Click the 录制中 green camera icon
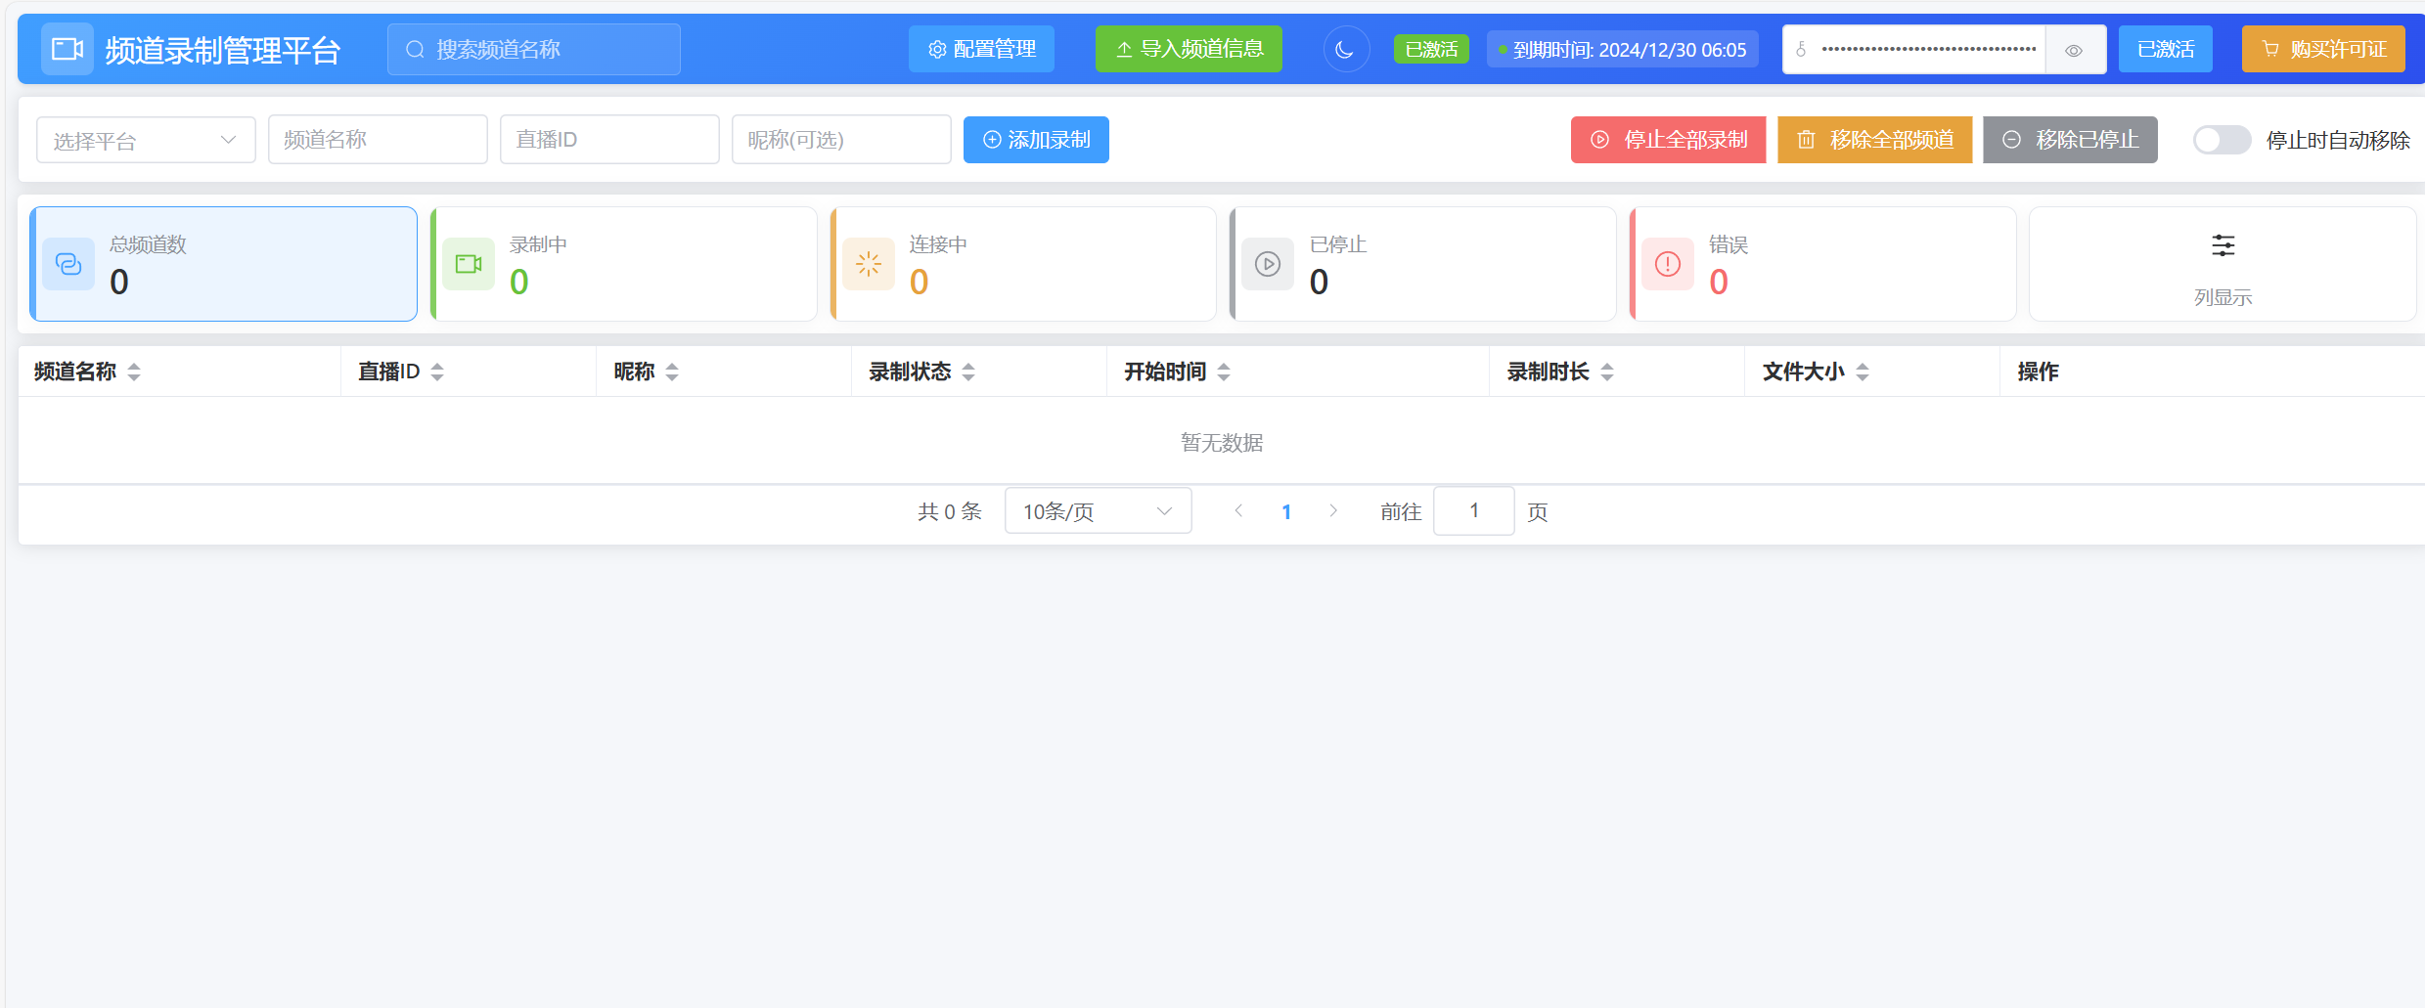 coord(469,264)
